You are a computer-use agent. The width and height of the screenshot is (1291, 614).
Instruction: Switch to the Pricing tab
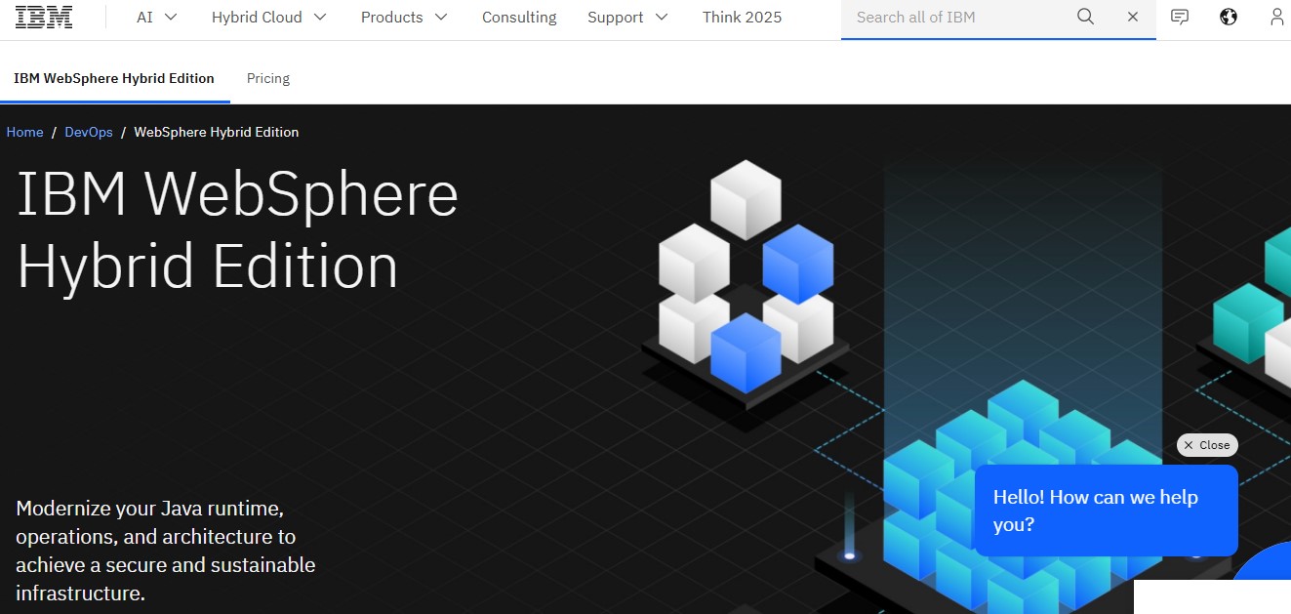point(267,78)
